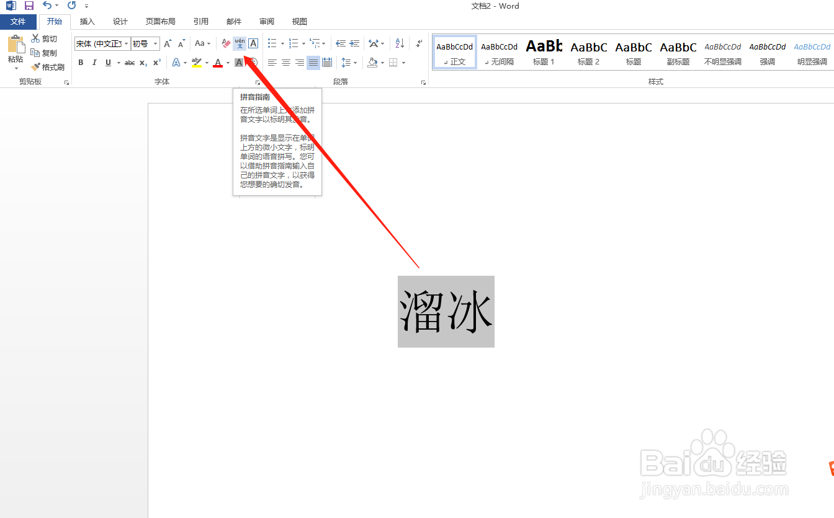Toggle bold formatting
The image size is (834, 518).
pyautogui.click(x=80, y=62)
